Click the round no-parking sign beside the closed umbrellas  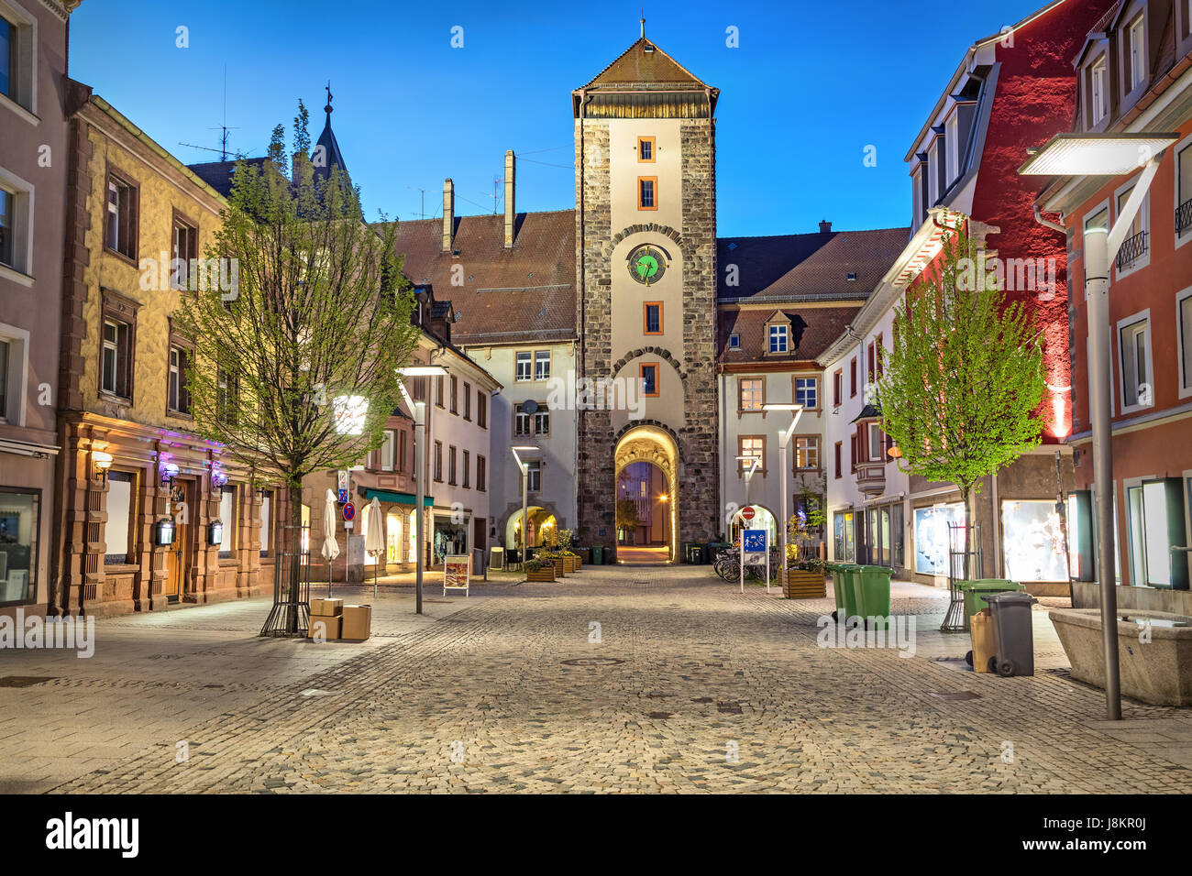(348, 512)
